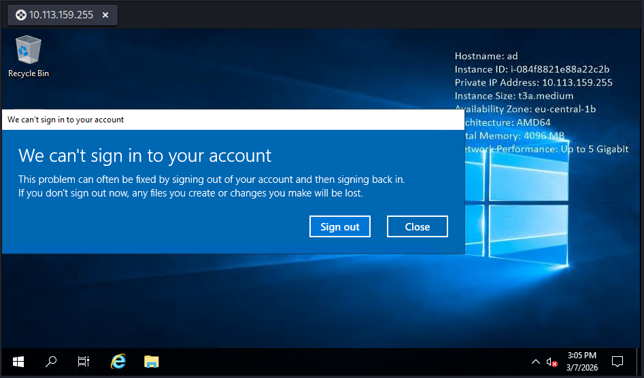The image size is (644, 378).
Task: Click the connection icon in the session tab
Action: pos(20,15)
